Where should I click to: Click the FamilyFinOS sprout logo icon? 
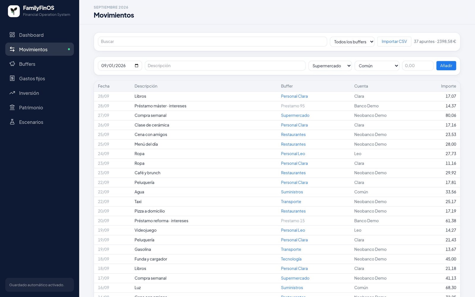pyautogui.click(x=14, y=11)
